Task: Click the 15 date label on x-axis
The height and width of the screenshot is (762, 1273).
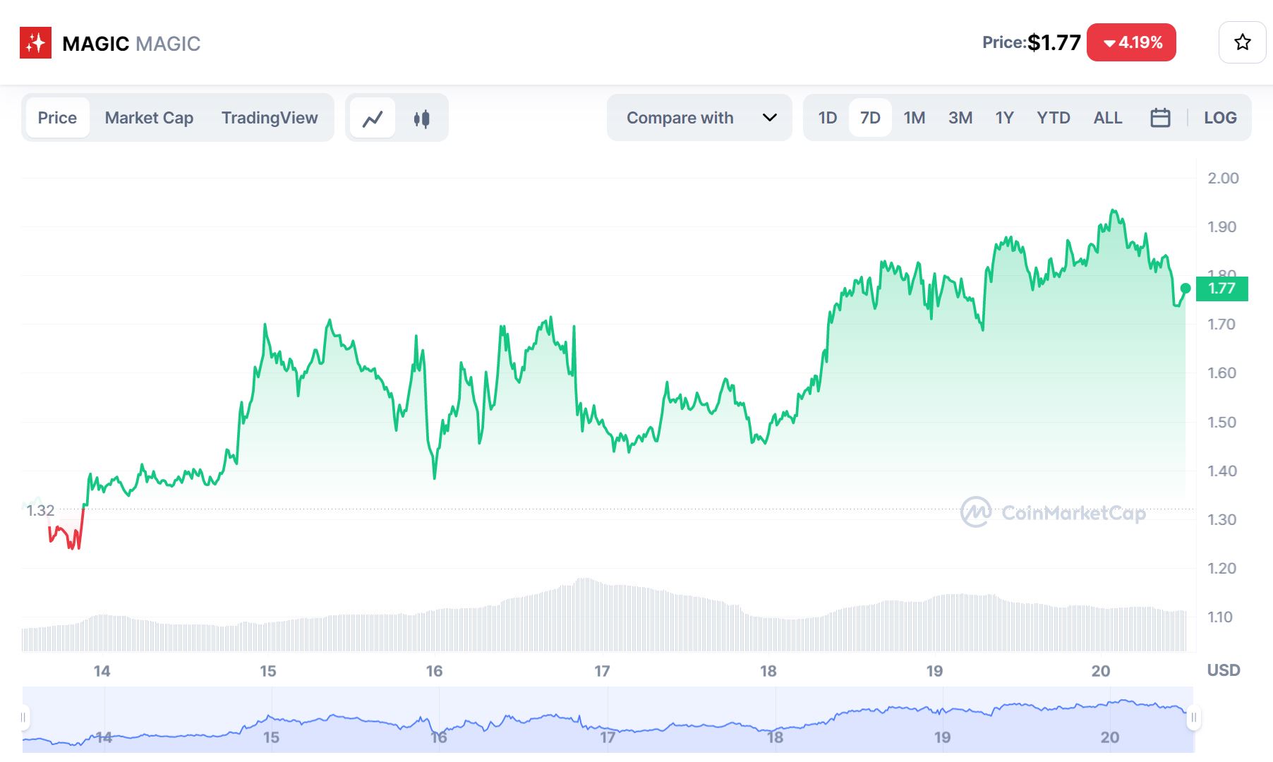Action: (x=268, y=671)
